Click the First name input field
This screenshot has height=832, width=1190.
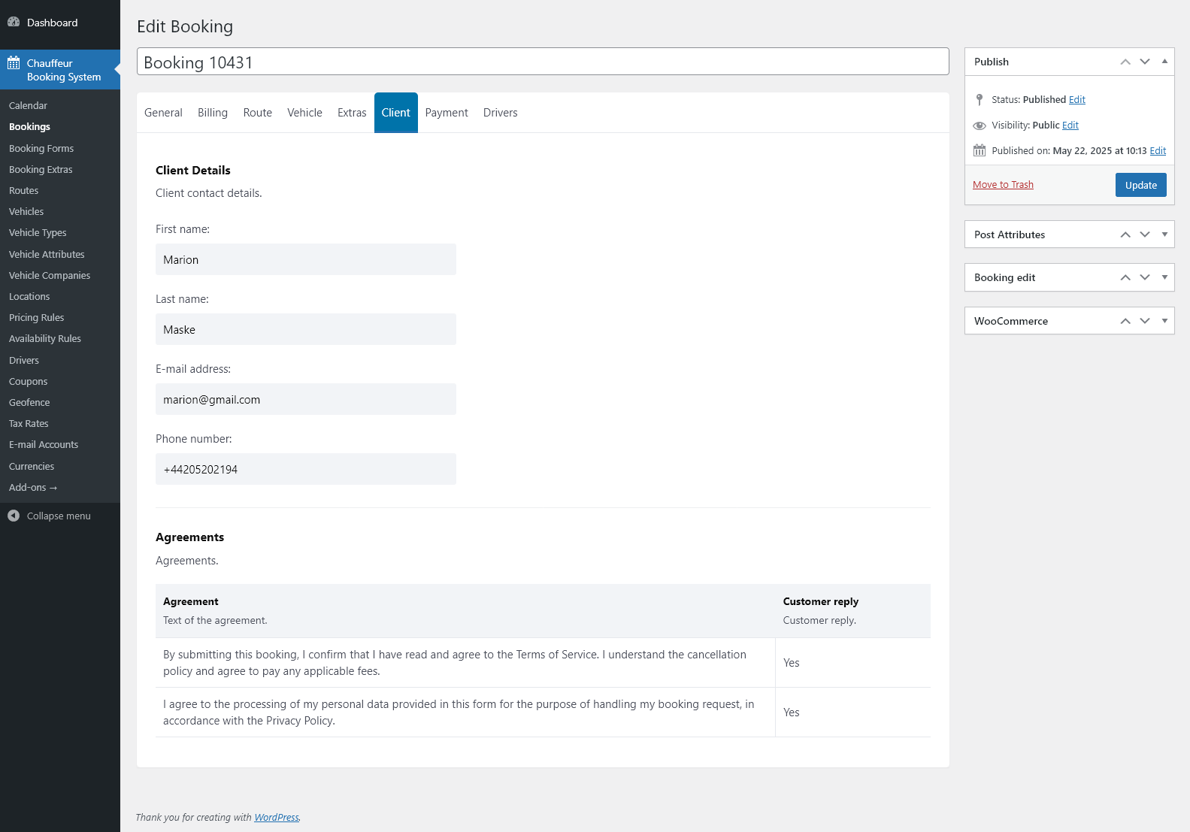coord(305,259)
